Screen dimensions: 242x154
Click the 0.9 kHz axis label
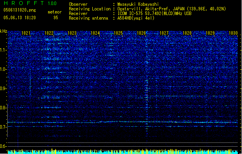click(x=3, y=89)
